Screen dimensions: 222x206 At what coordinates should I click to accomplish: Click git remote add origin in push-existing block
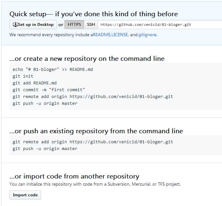93,142
